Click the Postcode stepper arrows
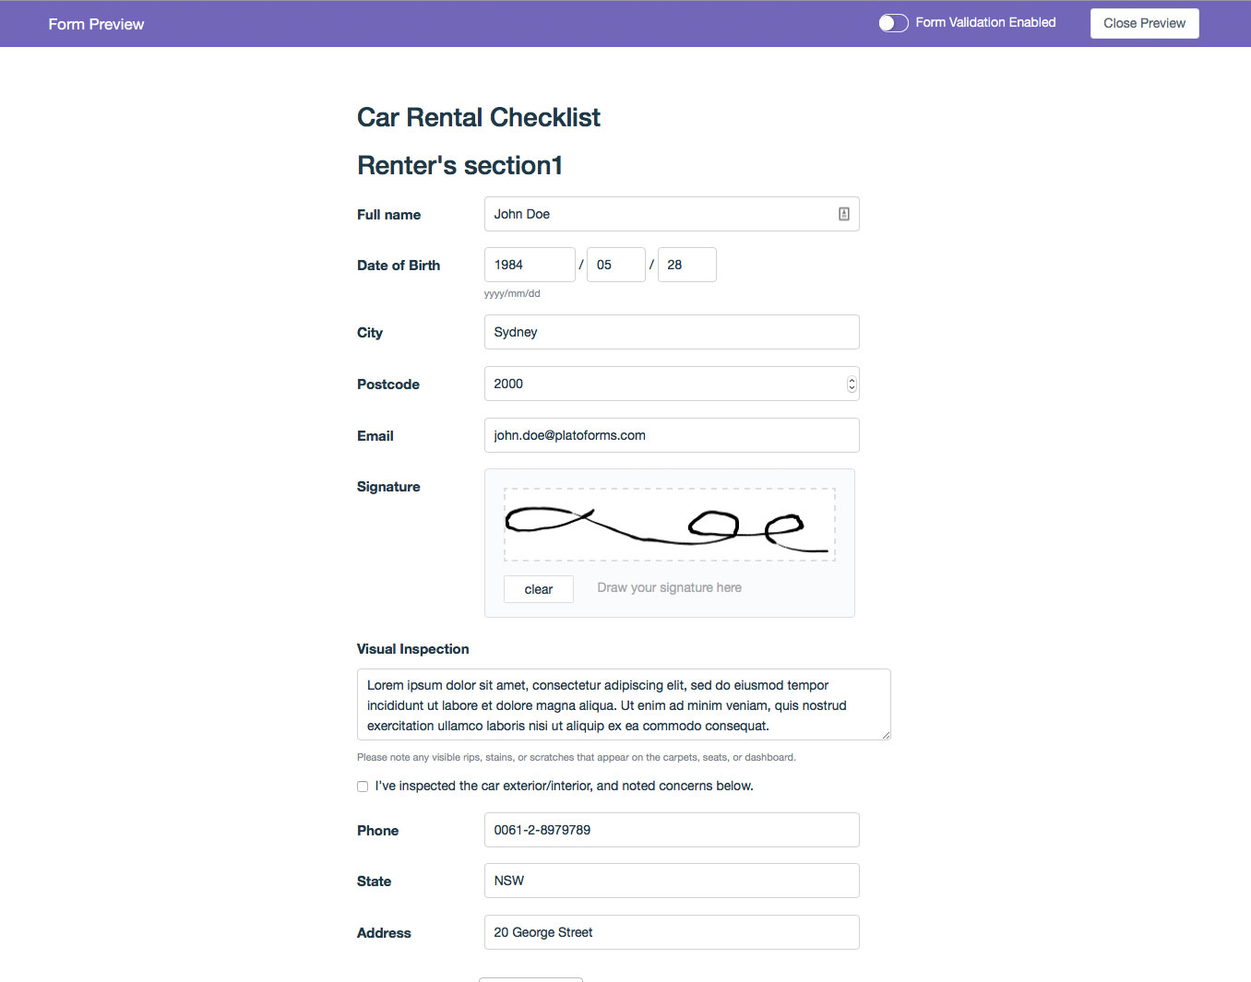1251x982 pixels. [852, 384]
